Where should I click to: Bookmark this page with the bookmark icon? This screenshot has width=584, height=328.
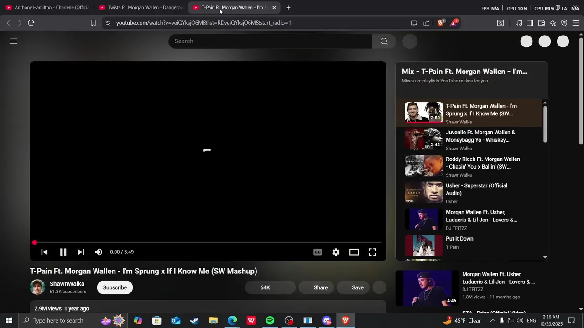(x=93, y=23)
